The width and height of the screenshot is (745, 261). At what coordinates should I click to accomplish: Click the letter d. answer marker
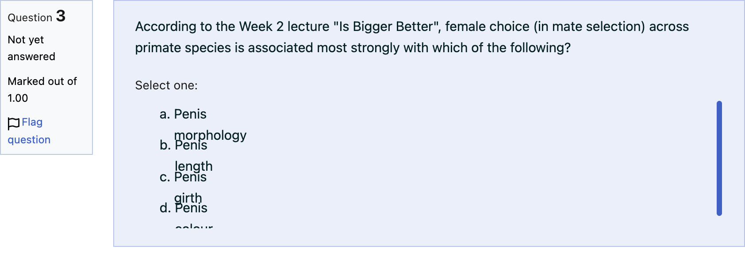point(165,208)
